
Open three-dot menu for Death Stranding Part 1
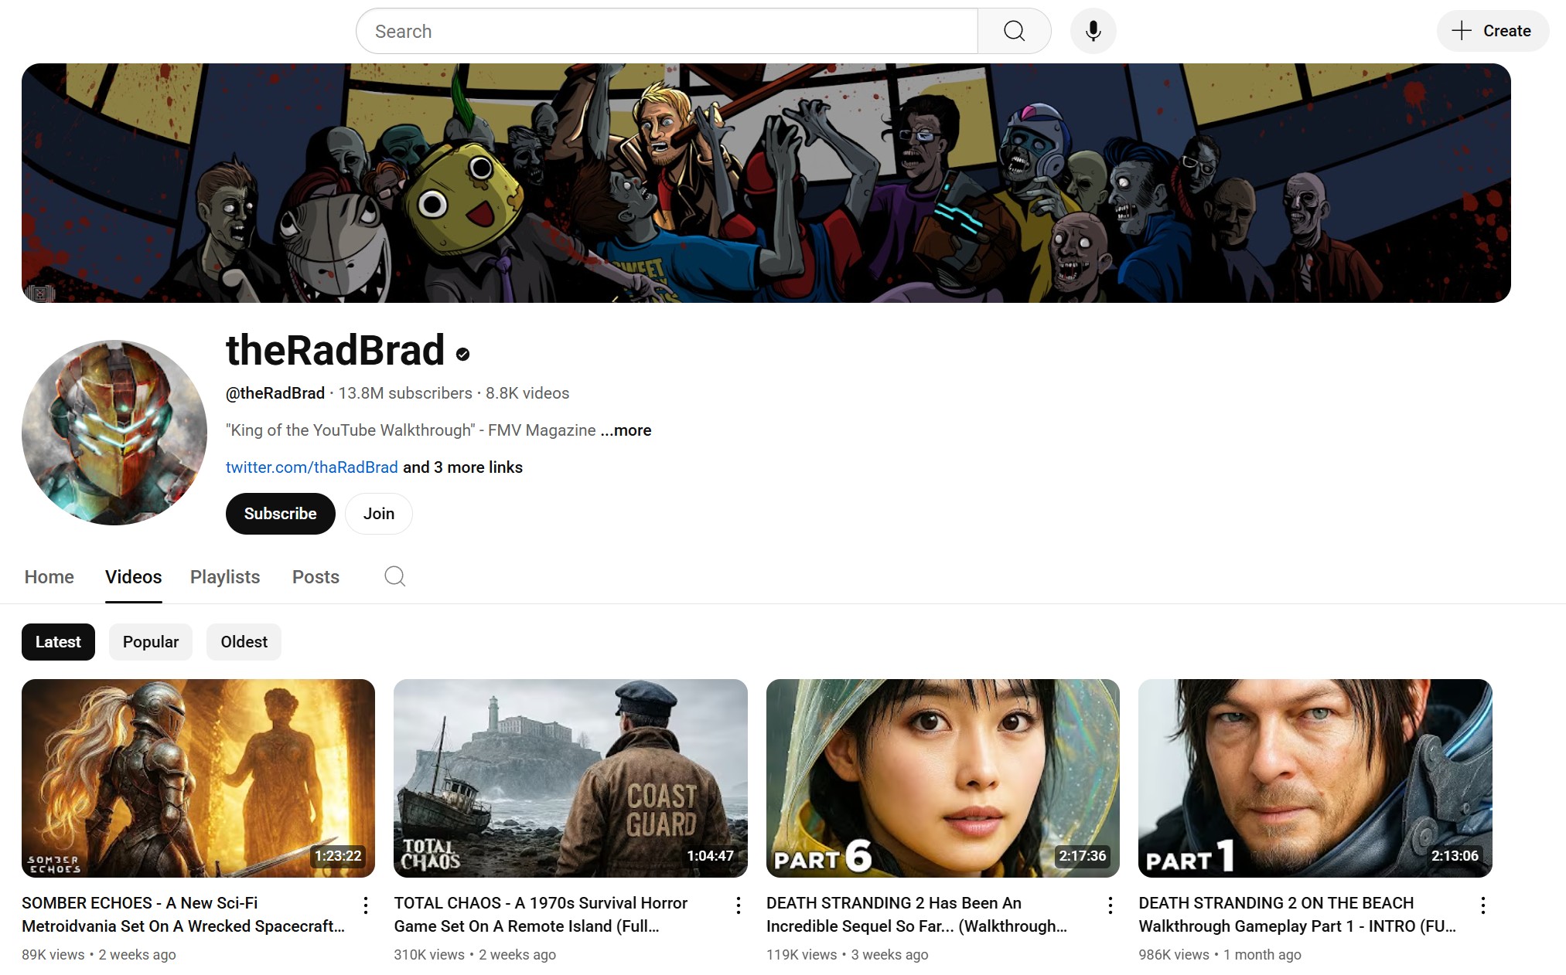point(1482,905)
